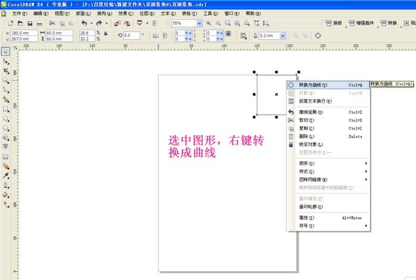Image resolution: width=416 pixels, height=280 pixels.
Task: Select the Table tool
Action: coord(6,157)
